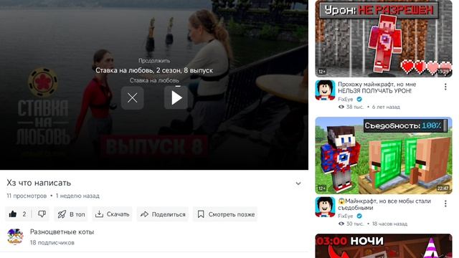Save to Смотреть позже

225,214
